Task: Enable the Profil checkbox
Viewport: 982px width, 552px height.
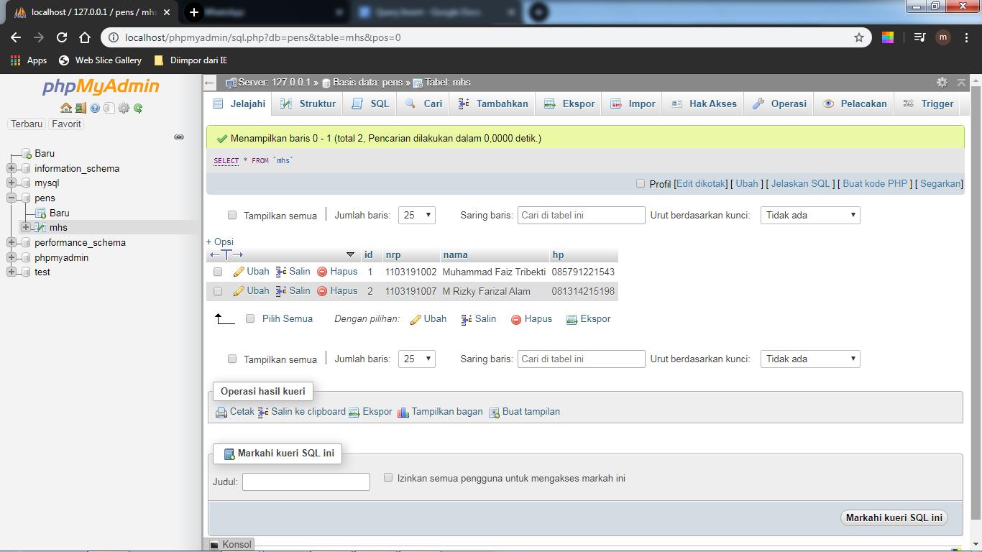Action: pos(641,184)
